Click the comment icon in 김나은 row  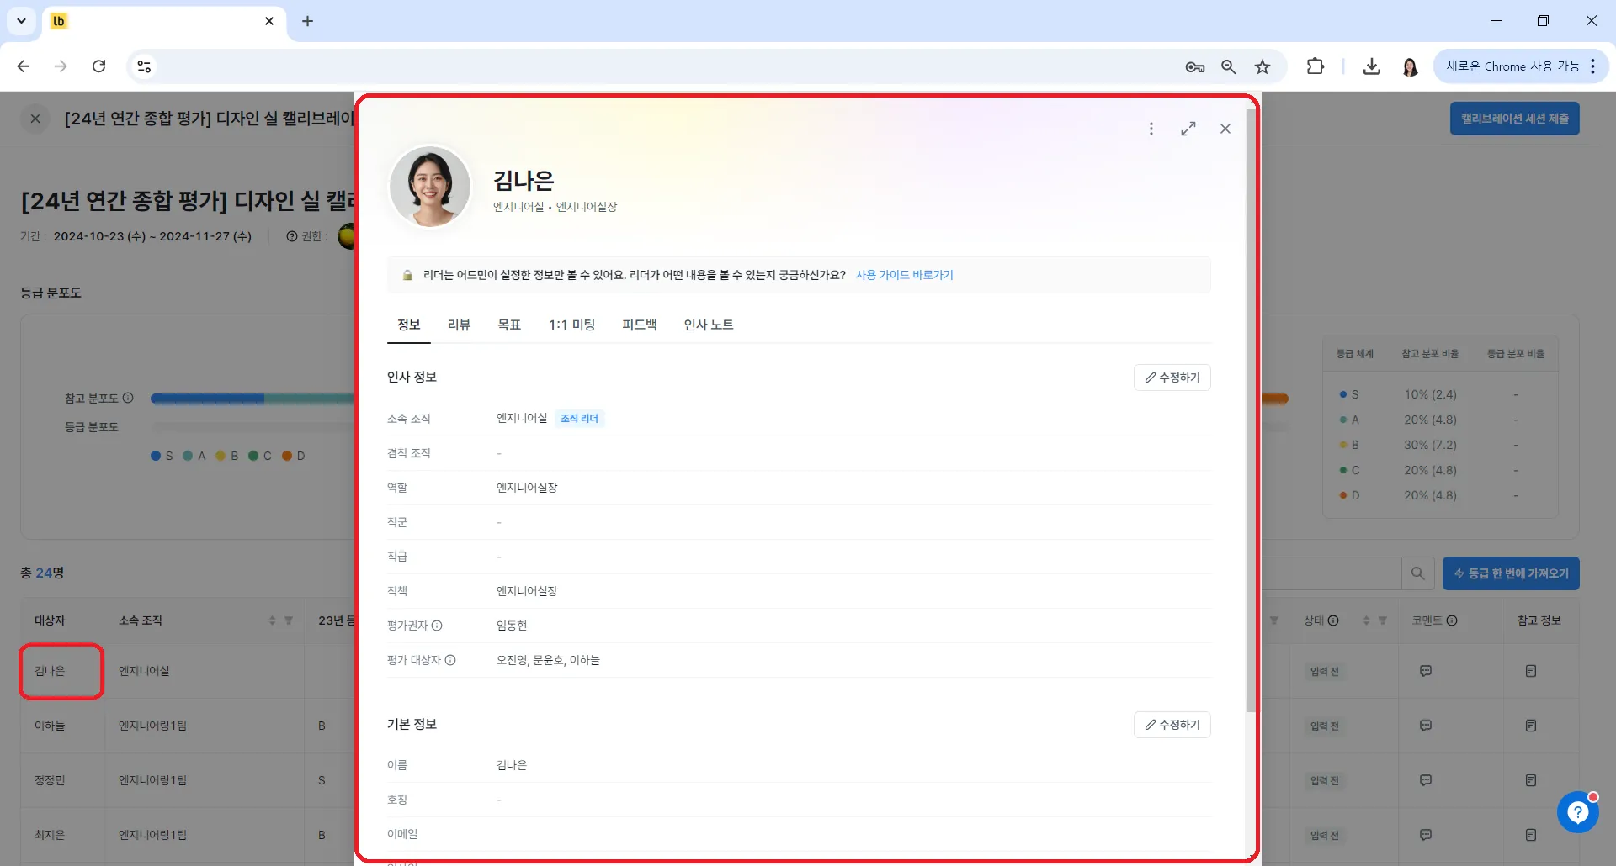pyautogui.click(x=1426, y=671)
